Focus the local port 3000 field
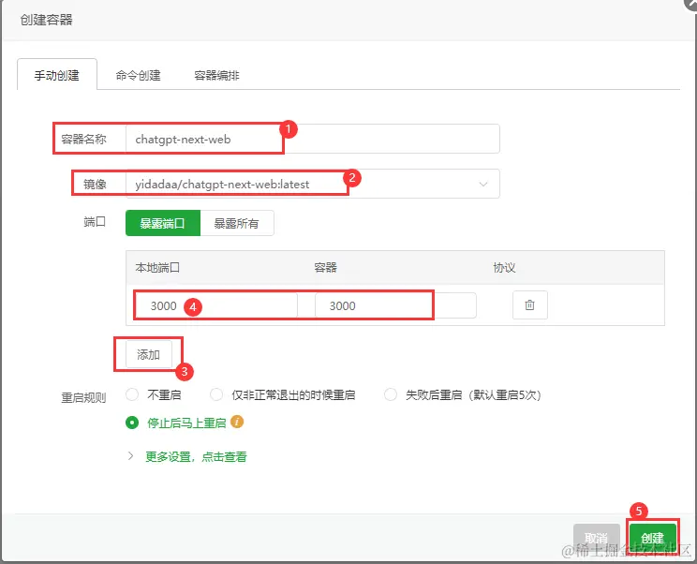Screen dimensions: 697x564 click(215, 305)
